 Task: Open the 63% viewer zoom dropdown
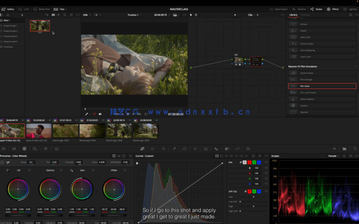(x=87, y=15)
